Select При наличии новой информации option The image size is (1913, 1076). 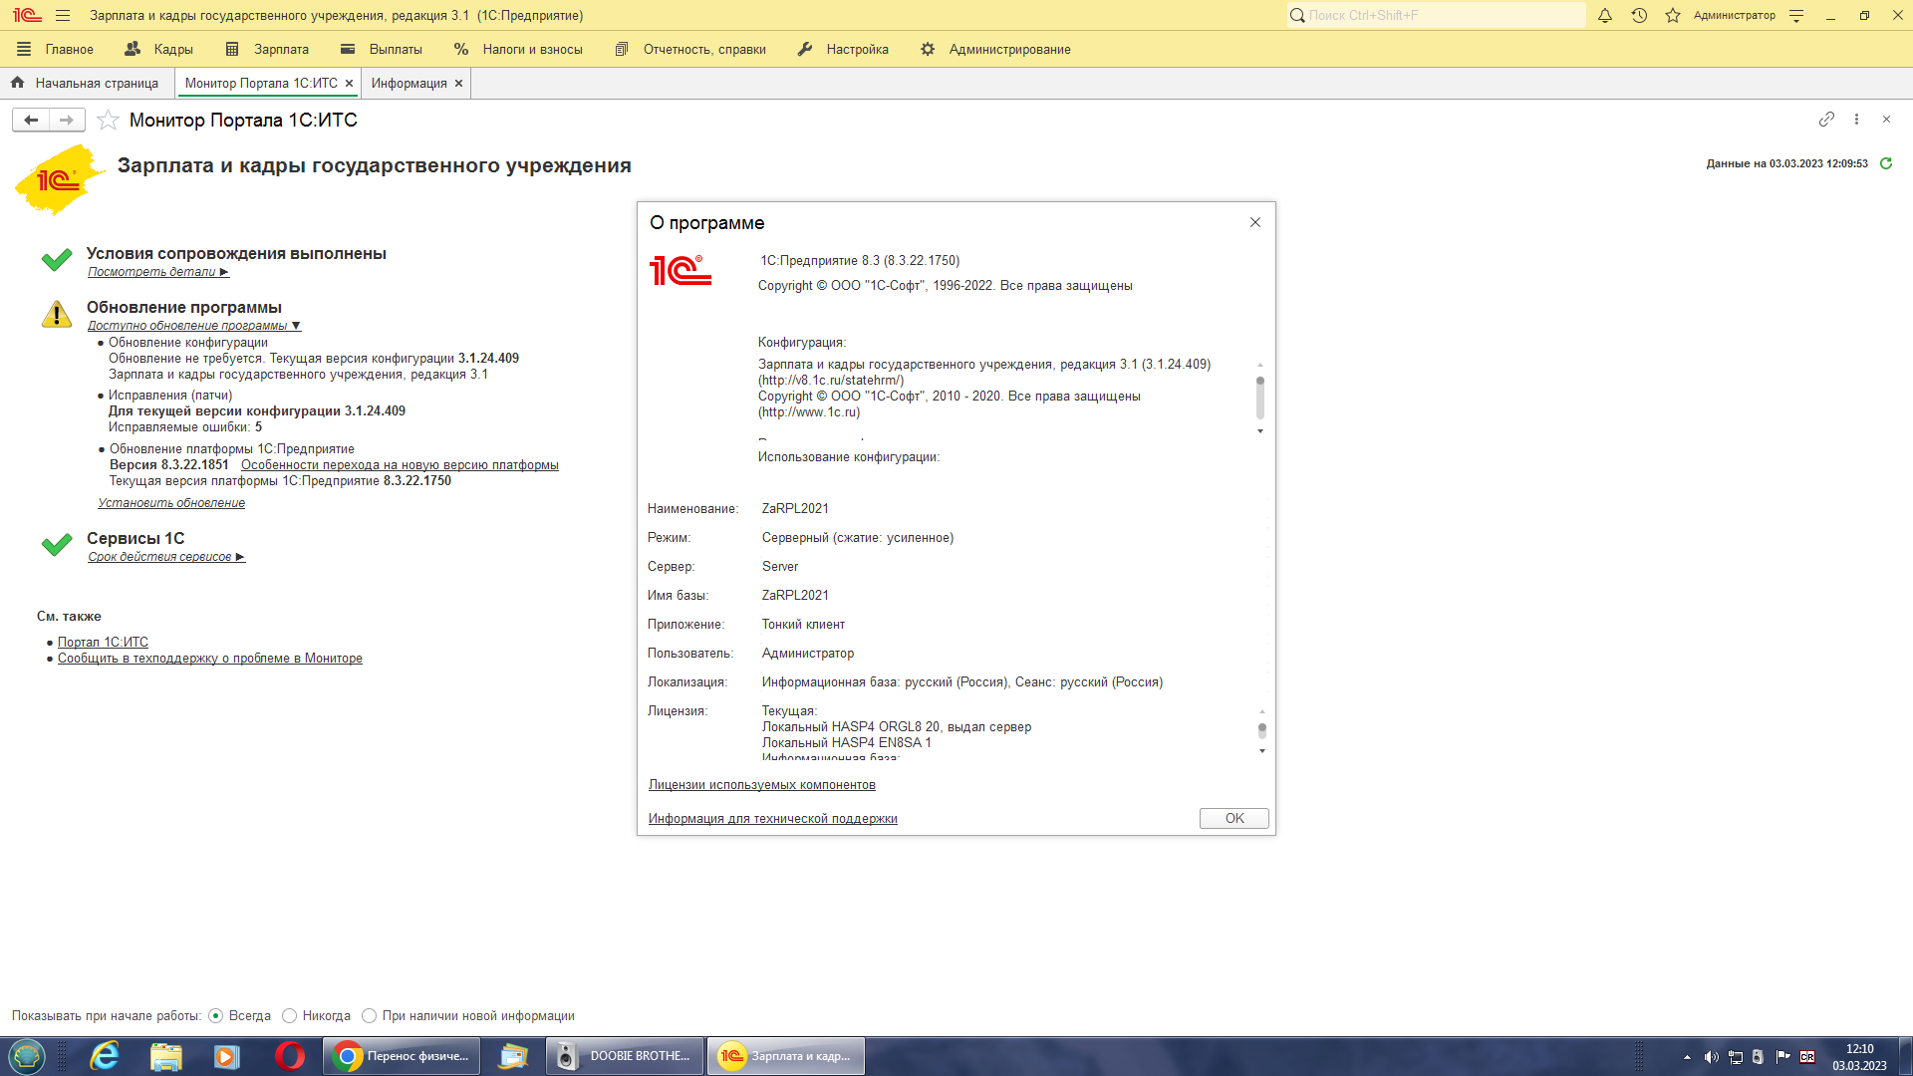[x=369, y=1016]
